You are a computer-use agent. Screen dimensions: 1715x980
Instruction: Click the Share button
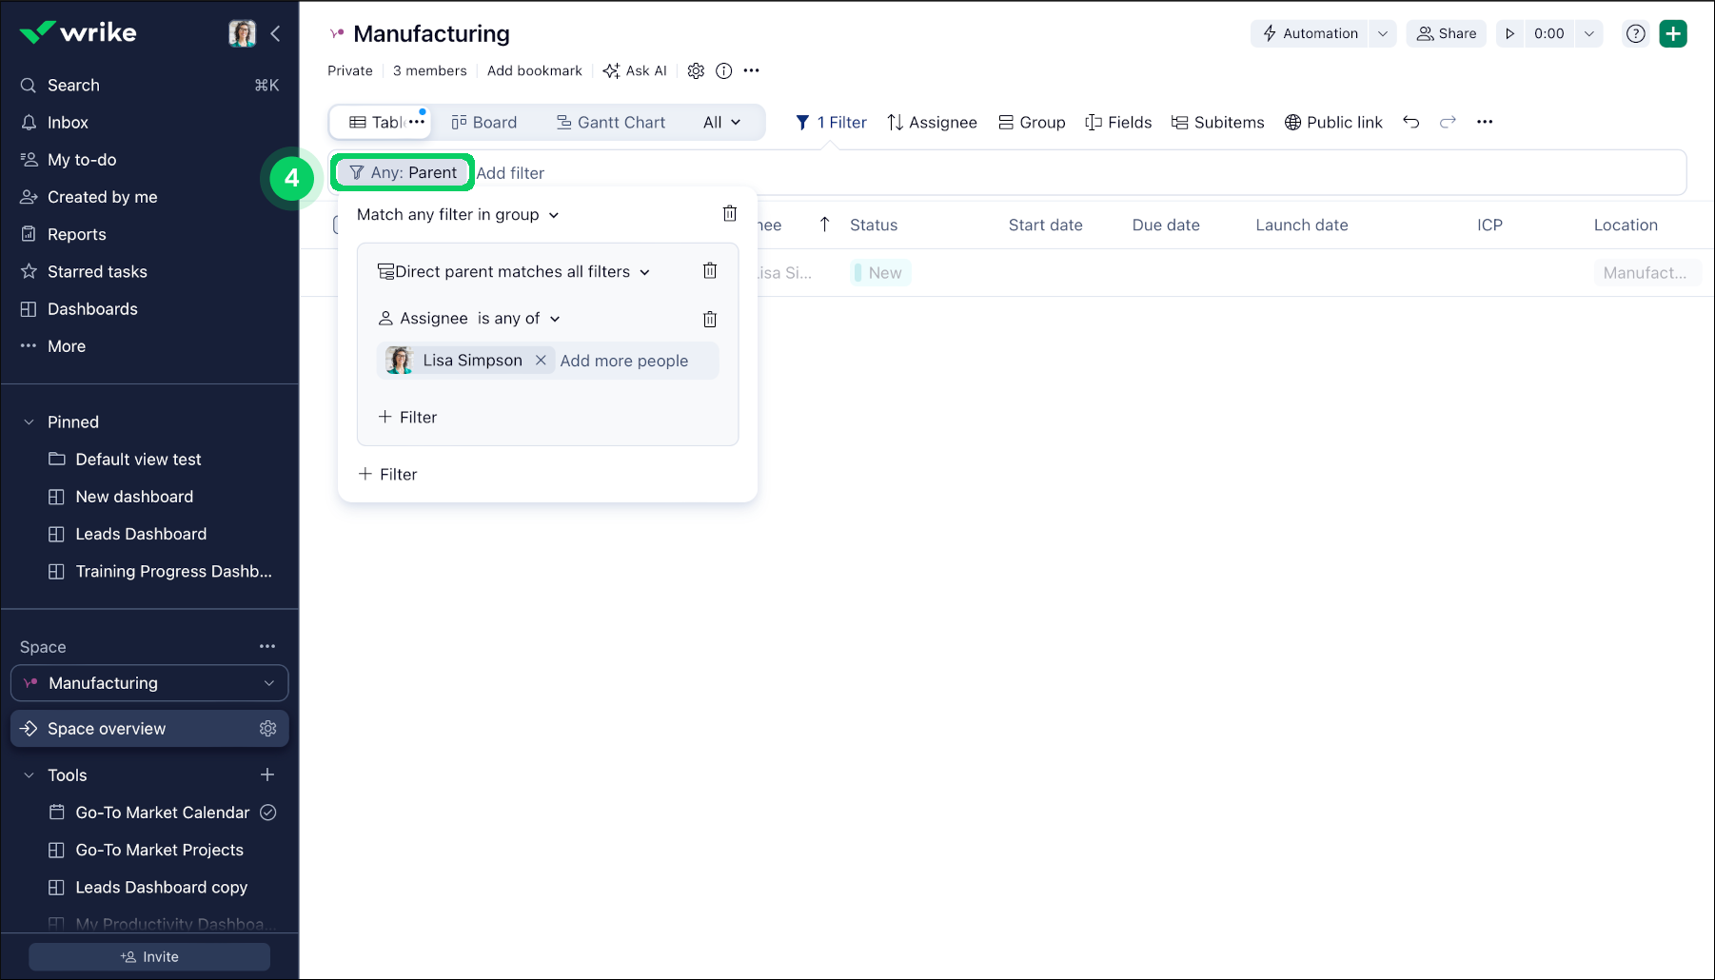pyautogui.click(x=1446, y=33)
